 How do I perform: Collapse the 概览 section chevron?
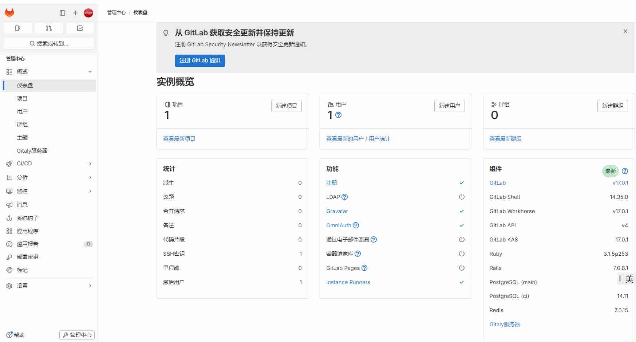click(90, 72)
